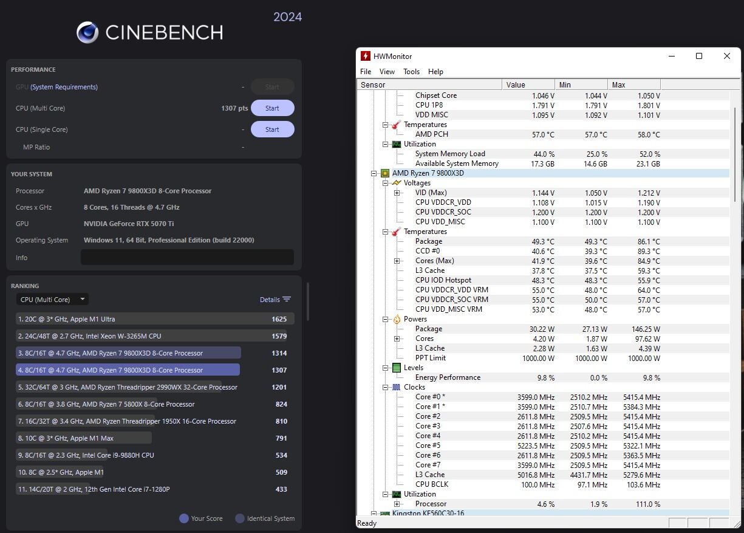Select the System Memory Load row
744x533 pixels.
click(x=543, y=154)
